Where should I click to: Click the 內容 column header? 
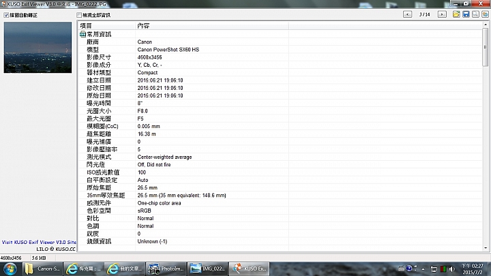click(x=211, y=26)
